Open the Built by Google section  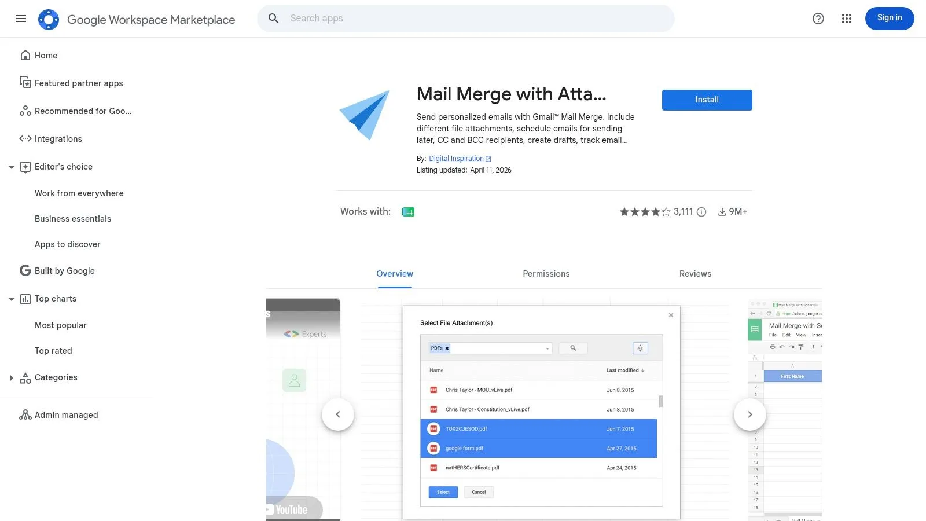tap(65, 271)
